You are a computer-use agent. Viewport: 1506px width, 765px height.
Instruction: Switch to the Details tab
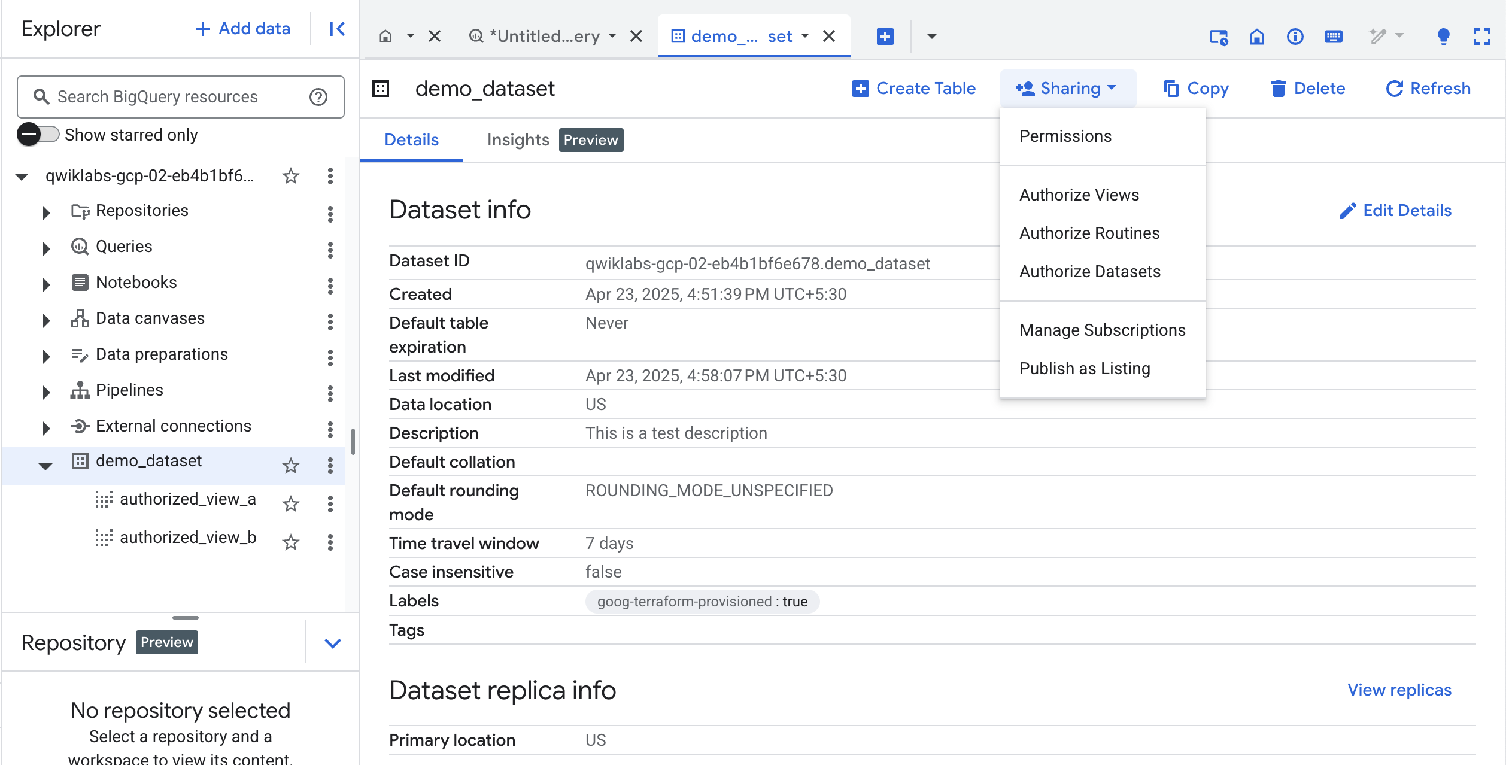[x=411, y=140]
